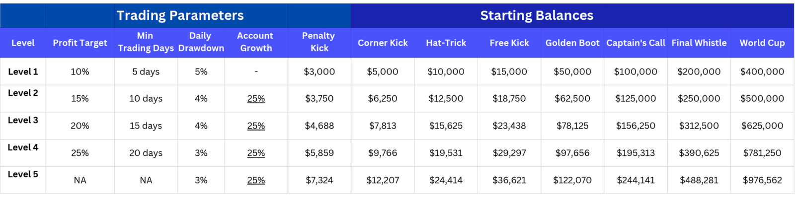The height and width of the screenshot is (199, 795).
Task: Click the Golden Boot column header
Action: [x=572, y=43]
